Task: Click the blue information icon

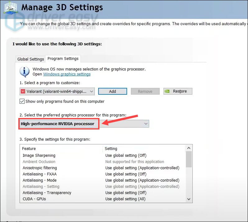Action: click(24, 72)
